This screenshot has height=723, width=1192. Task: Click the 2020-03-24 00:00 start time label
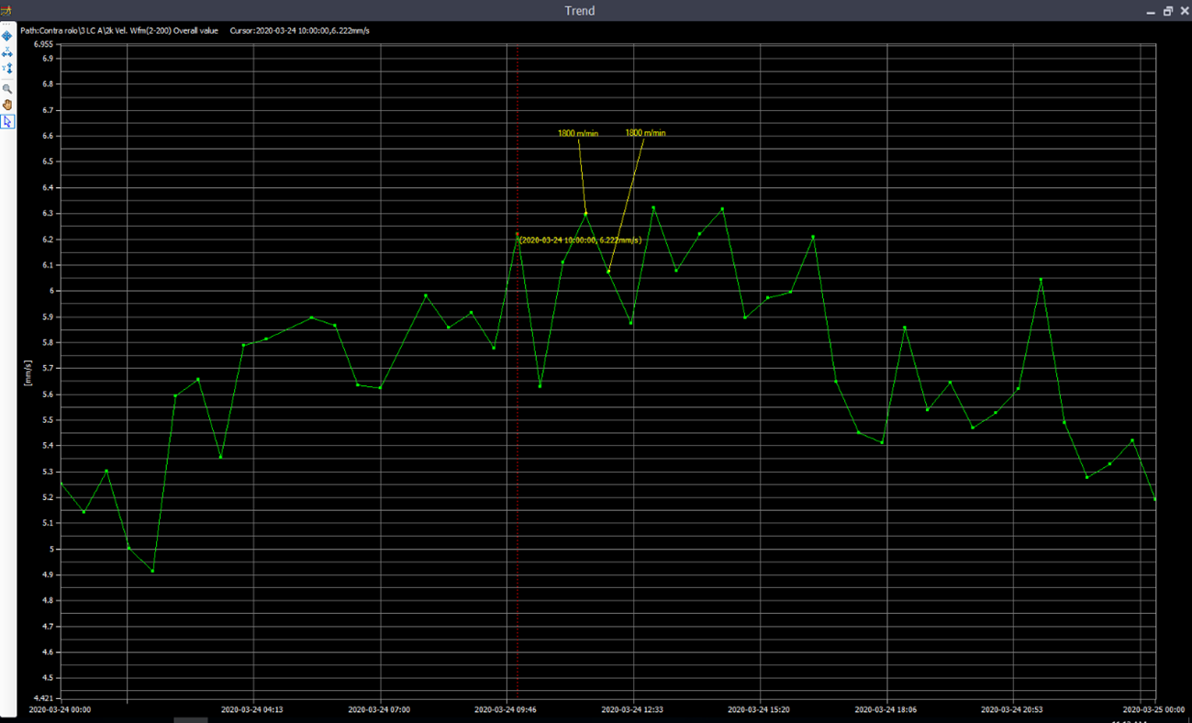click(61, 709)
